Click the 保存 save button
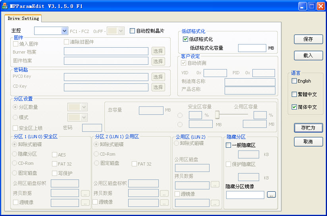 tap(308, 39)
